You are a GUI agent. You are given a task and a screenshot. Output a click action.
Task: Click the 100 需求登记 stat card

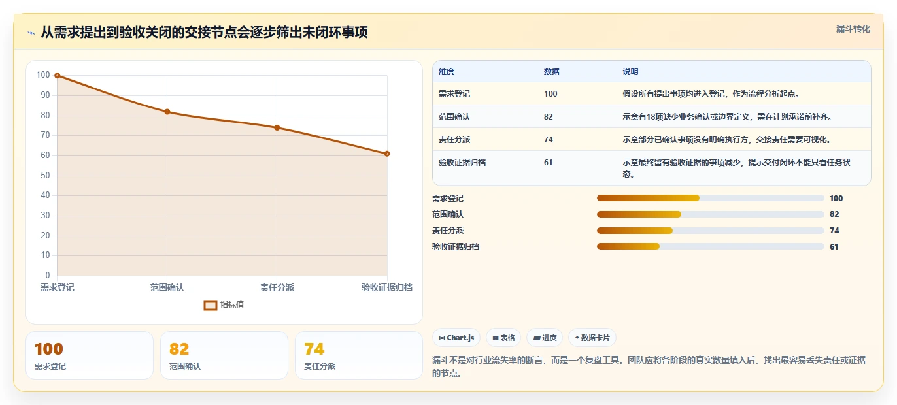click(90, 355)
